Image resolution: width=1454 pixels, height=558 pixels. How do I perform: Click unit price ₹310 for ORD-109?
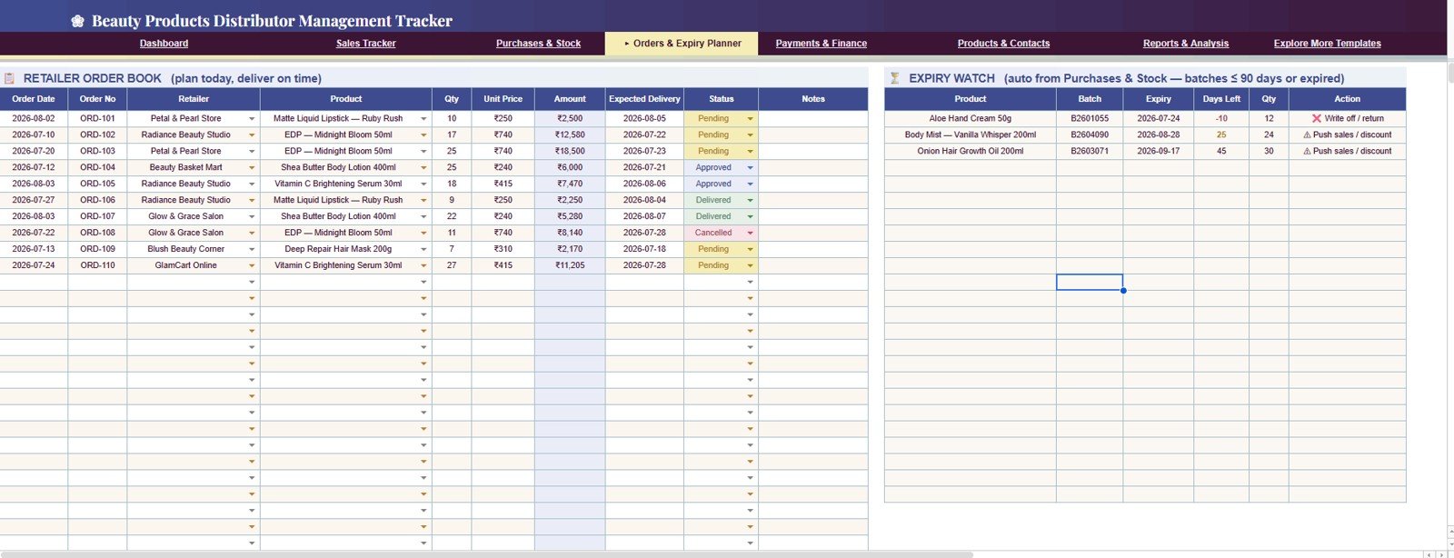[503, 249]
